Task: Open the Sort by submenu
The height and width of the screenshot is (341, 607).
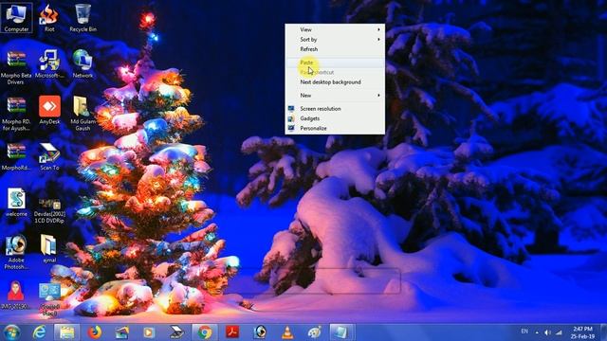Action: (x=335, y=40)
